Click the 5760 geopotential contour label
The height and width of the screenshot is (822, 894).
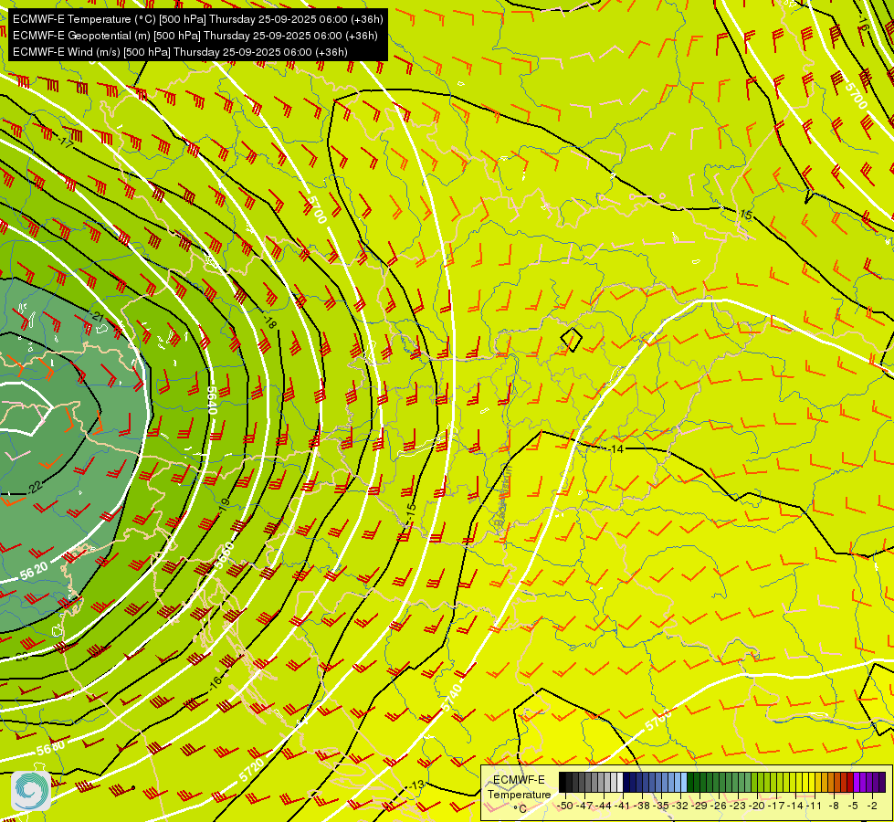click(658, 721)
